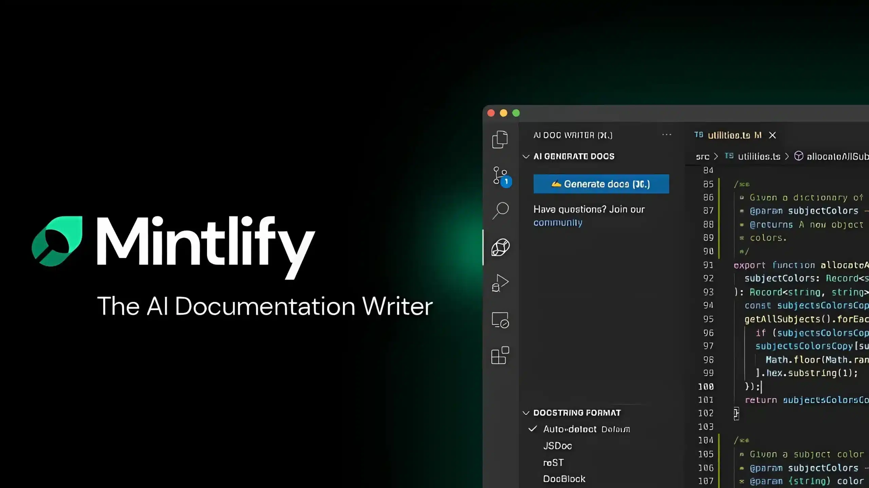Screen dimensions: 869x488
Task: Open the Remote Explorer view icon
Action: pyautogui.click(x=500, y=320)
